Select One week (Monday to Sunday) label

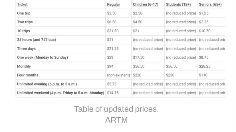43,57
